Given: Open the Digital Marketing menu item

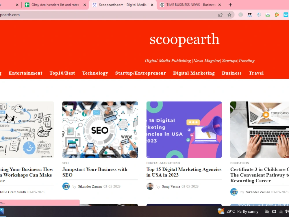Looking at the screenshot, I should [194, 73].
